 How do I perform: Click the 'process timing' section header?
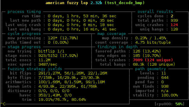tap(24, 12)
